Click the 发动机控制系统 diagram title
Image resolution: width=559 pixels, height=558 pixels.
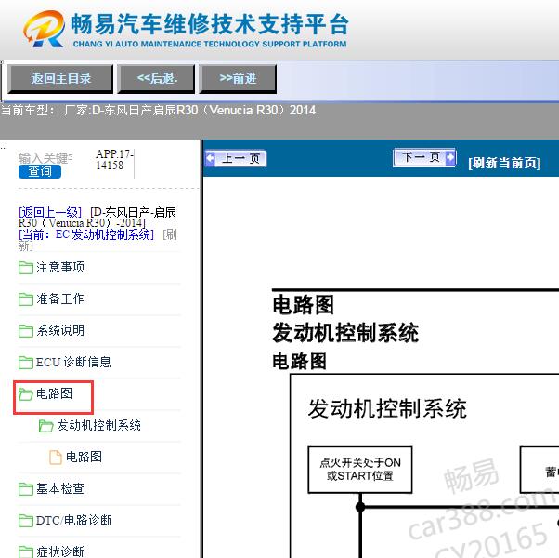coord(387,409)
